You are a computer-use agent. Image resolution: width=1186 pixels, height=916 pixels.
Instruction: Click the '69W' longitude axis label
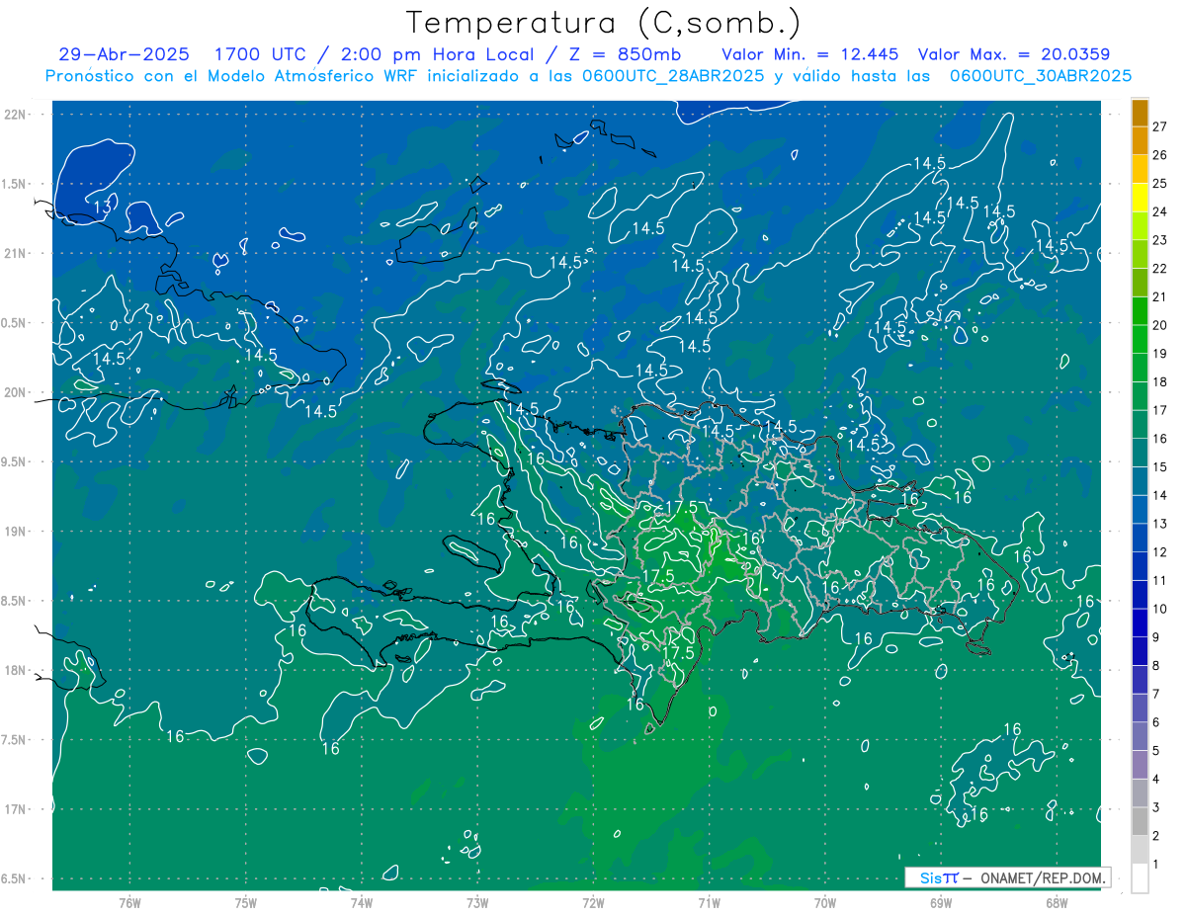click(x=941, y=902)
